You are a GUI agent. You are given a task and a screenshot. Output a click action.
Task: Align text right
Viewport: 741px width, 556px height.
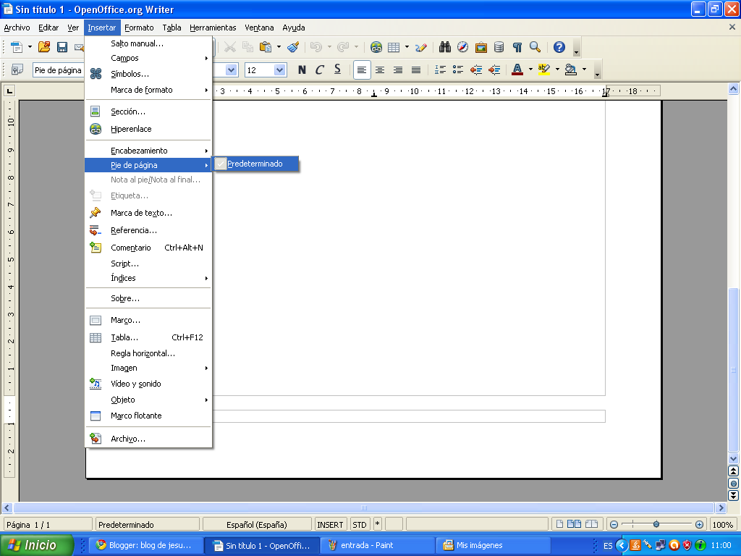tap(398, 70)
